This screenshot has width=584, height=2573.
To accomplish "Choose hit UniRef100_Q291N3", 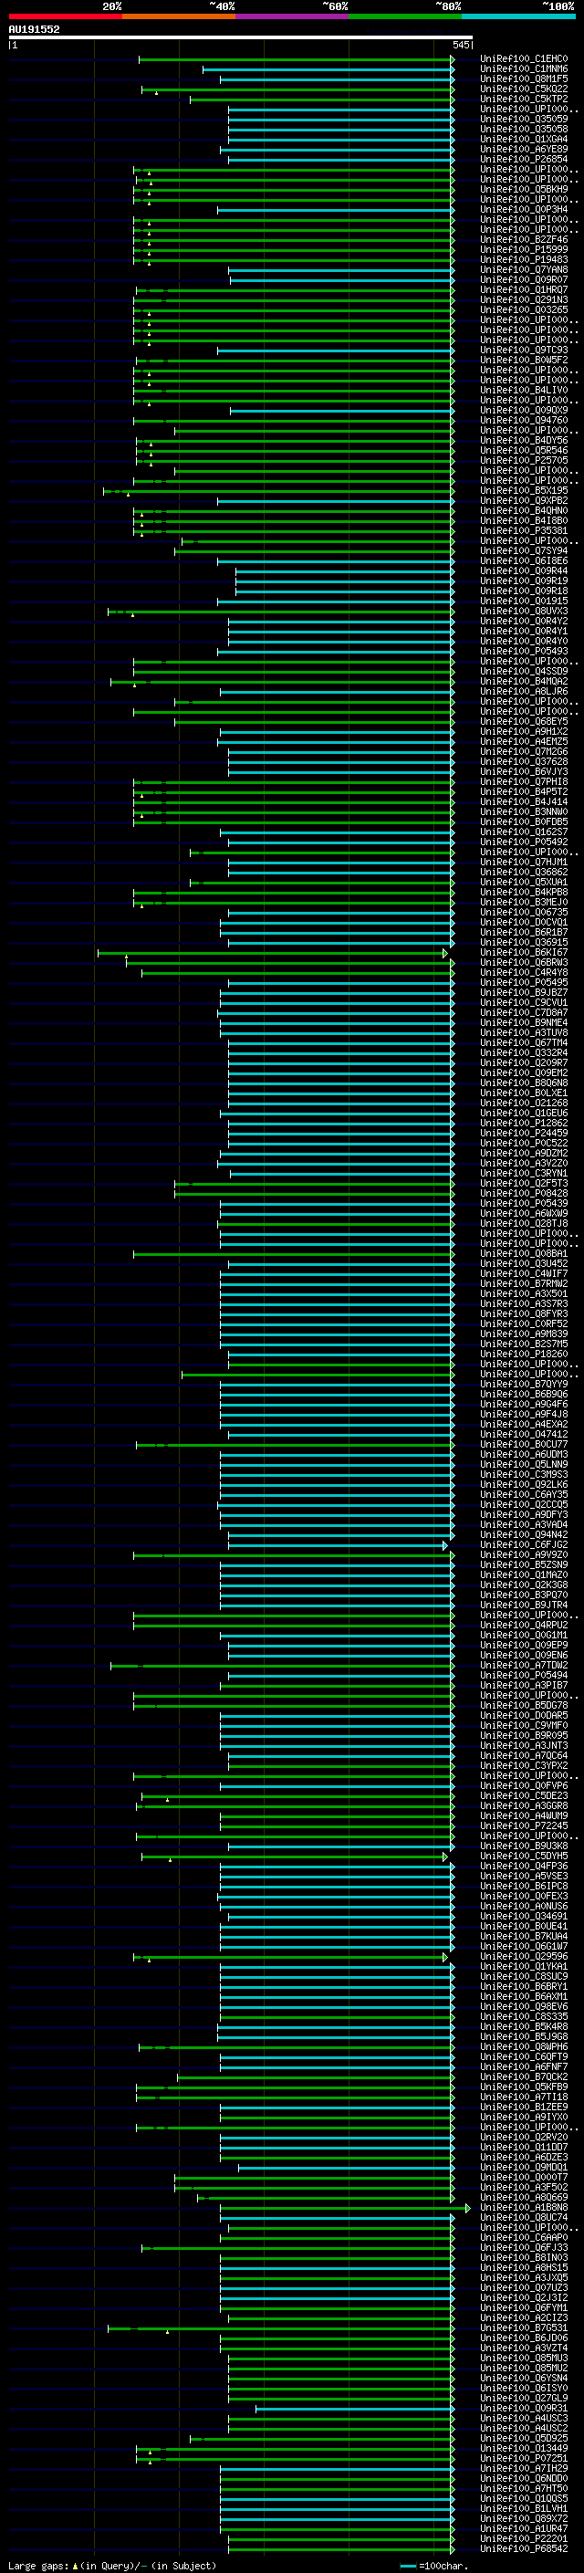I will [523, 299].
